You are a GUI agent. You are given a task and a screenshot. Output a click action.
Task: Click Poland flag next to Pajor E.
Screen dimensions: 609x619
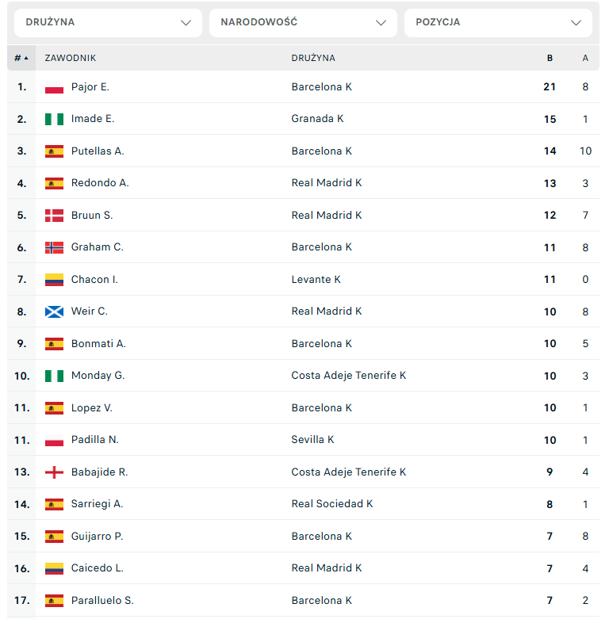(54, 87)
